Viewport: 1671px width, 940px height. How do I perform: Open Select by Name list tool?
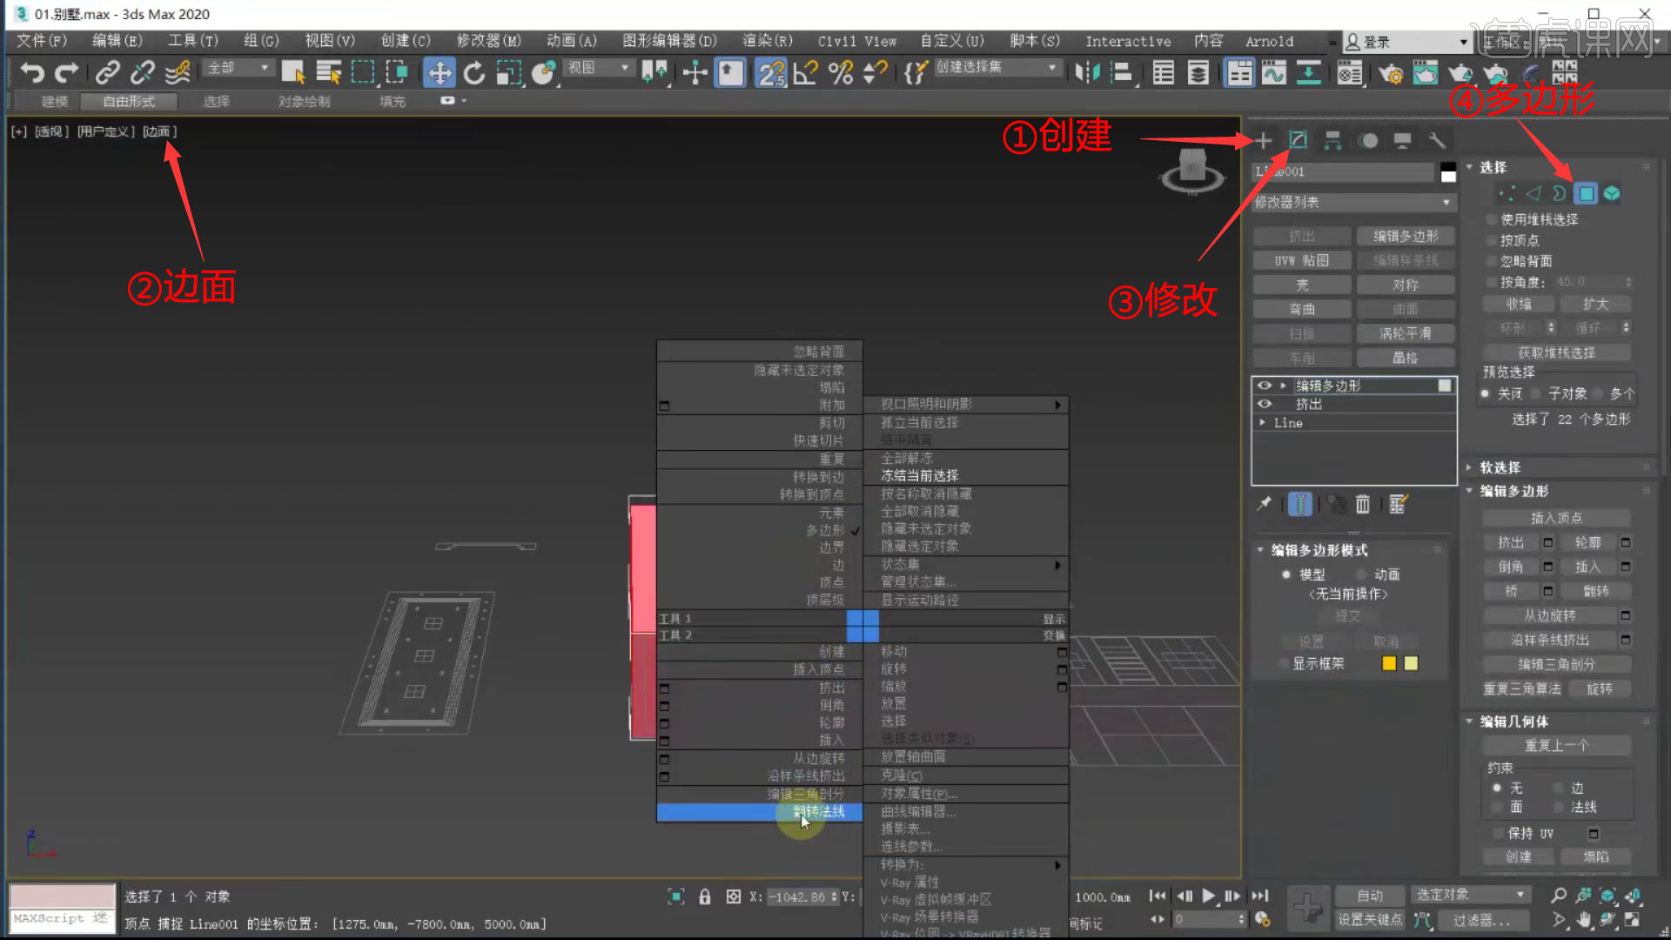(328, 73)
